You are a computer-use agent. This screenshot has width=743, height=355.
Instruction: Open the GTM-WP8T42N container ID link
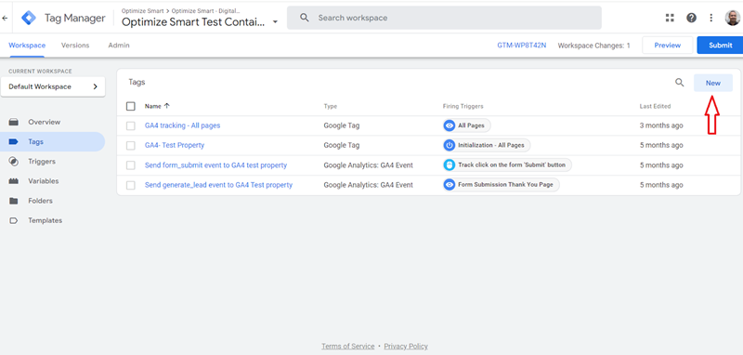tap(522, 46)
